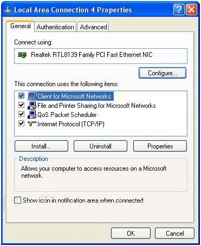Switch to the Authentication tab
This screenshot has width=201, height=246.
click(x=55, y=27)
